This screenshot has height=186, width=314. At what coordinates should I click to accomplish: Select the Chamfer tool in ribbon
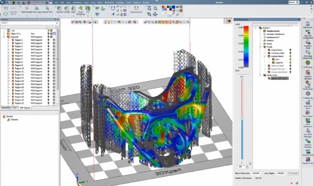pyautogui.click(x=67, y=10)
